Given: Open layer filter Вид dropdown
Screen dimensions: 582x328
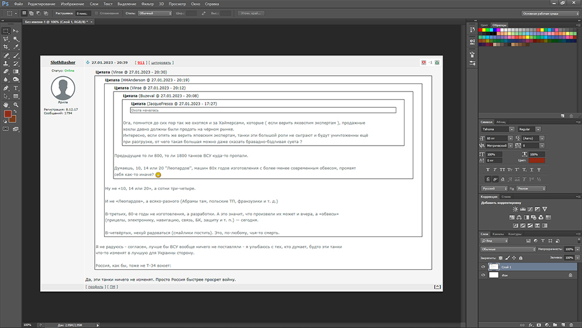Looking at the screenshot, I should (x=494, y=241).
